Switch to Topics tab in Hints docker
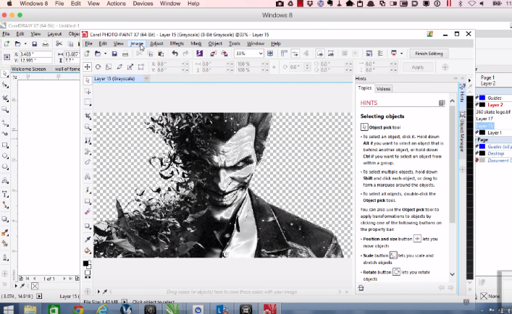The height and width of the screenshot is (314, 512). click(365, 88)
